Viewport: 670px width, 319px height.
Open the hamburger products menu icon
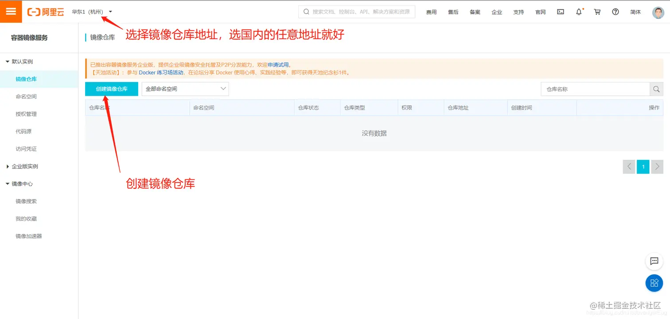[11, 11]
